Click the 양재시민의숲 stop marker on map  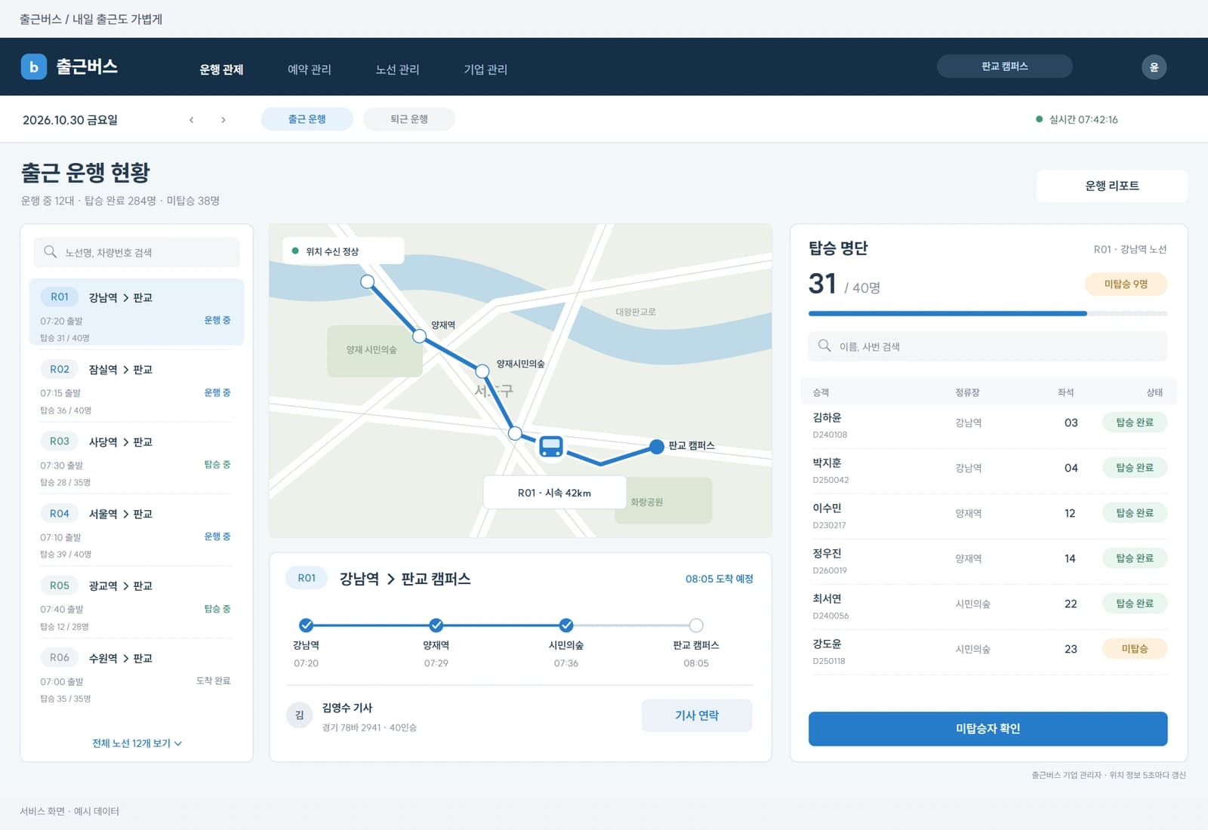(x=482, y=370)
